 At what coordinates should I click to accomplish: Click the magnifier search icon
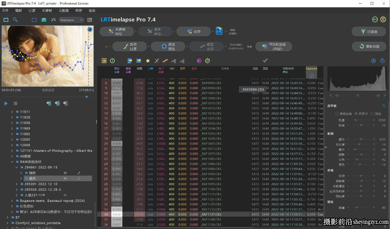click(x=15, y=20)
